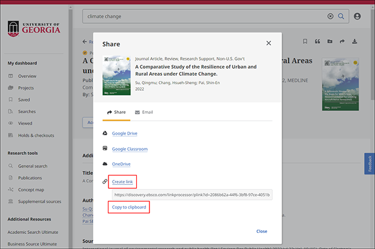Open Concept map under Research tools
375x249 pixels.
[x=31, y=189]
